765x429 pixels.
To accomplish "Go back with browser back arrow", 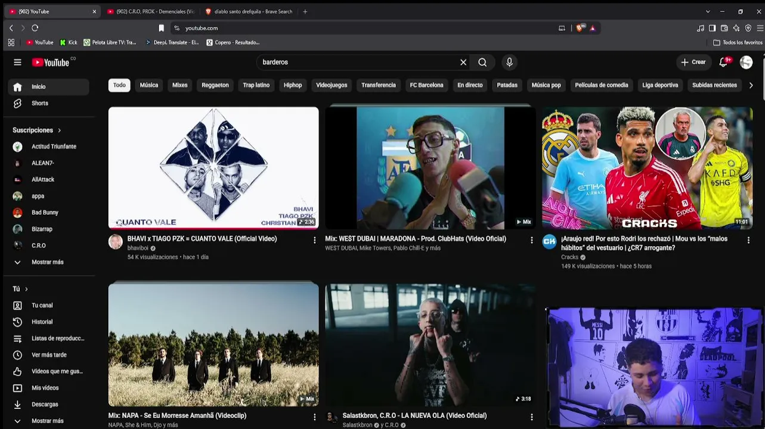I will [11, 28].
